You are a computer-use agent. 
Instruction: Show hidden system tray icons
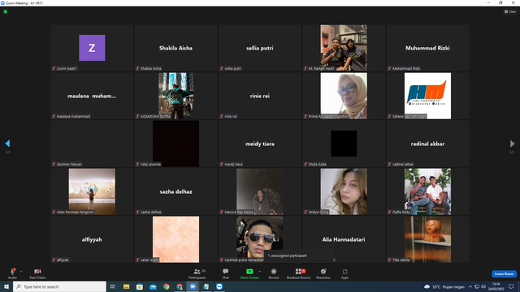click(470, 286)
